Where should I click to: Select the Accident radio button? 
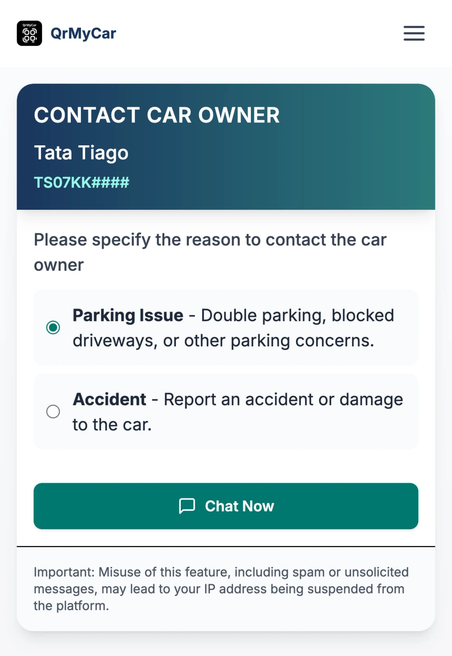click(x=53, y=412)
